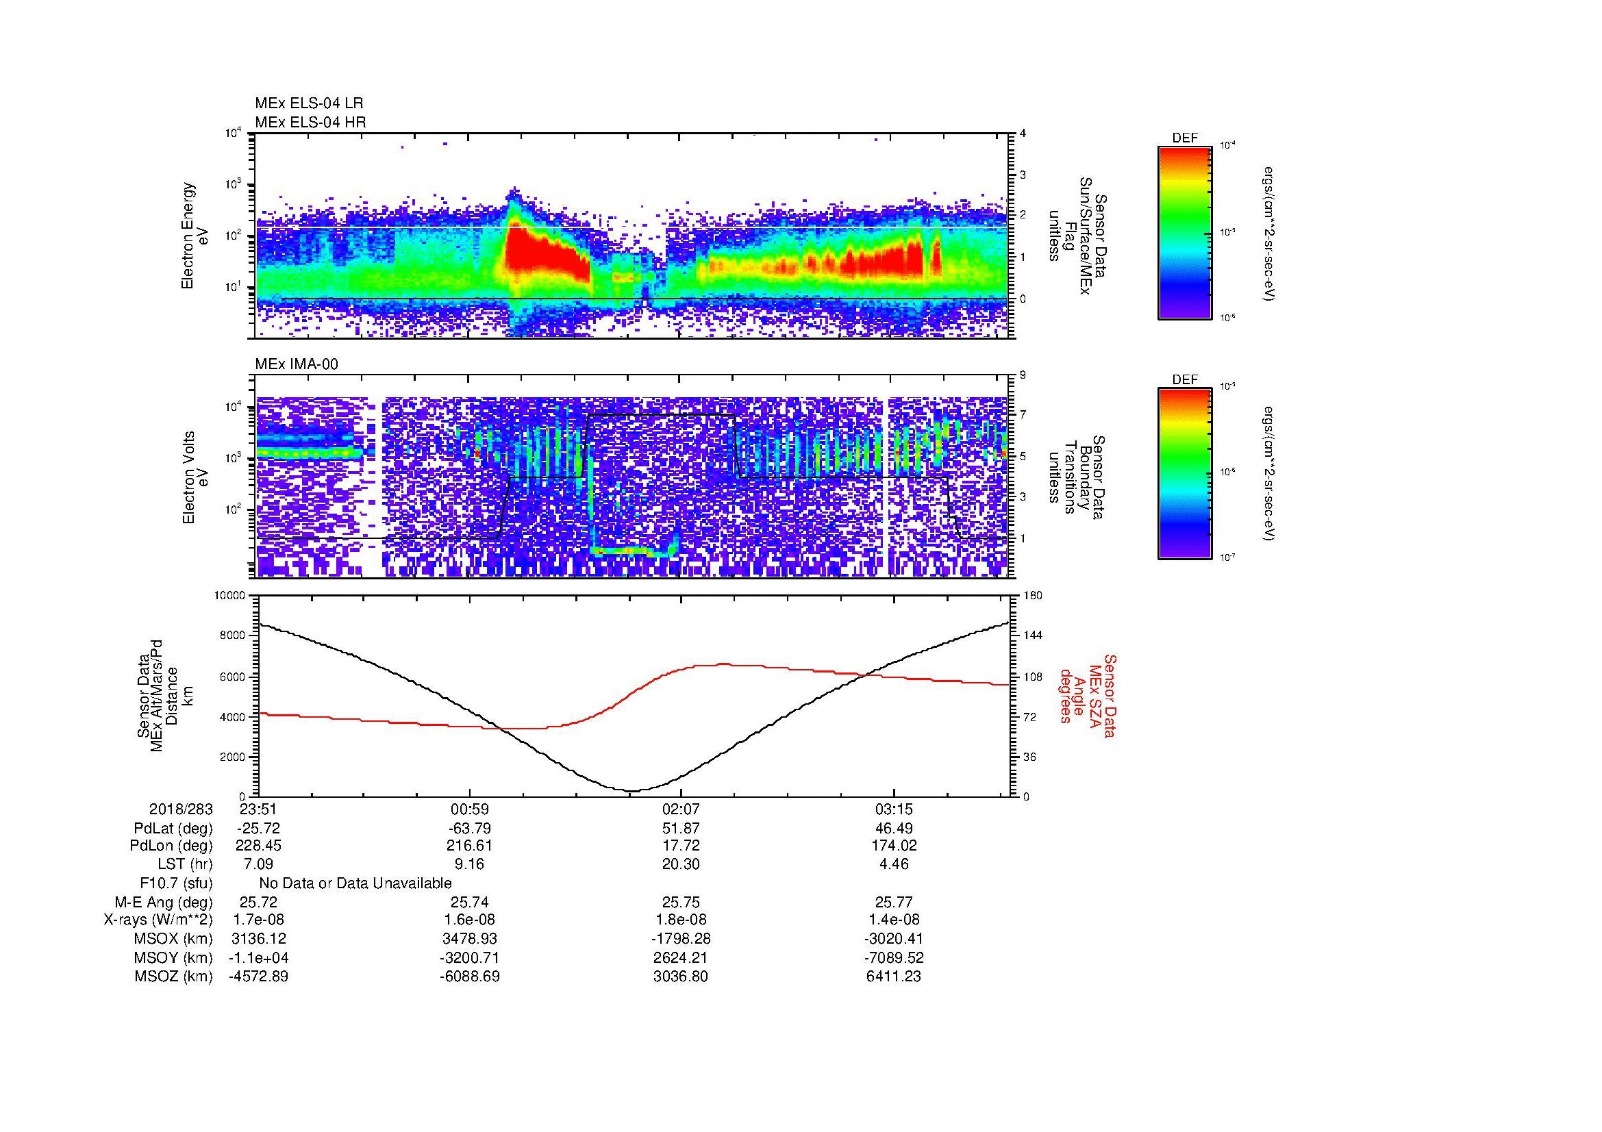Click the 'LST (hr)' row label
Screen dimensions: 1602x1132
(x=185, y=864)
